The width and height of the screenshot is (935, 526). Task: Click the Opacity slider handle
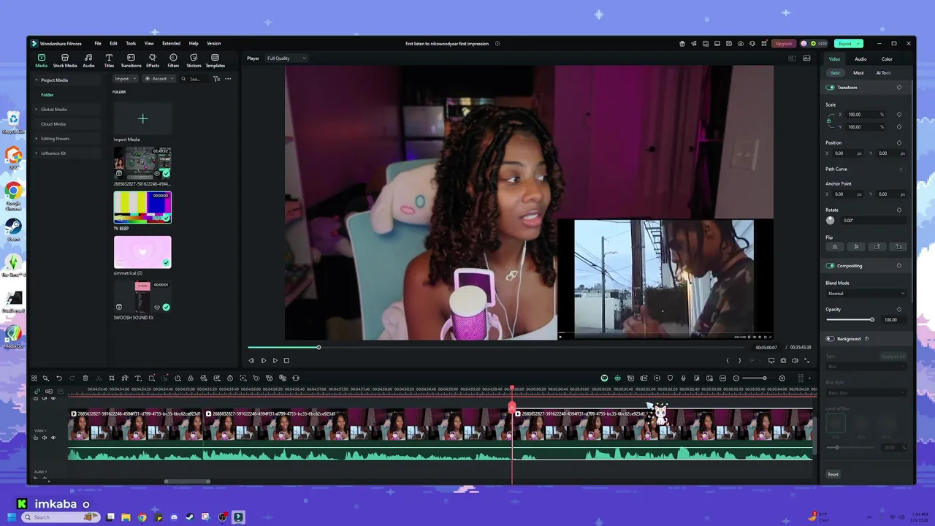pos(872,320)
